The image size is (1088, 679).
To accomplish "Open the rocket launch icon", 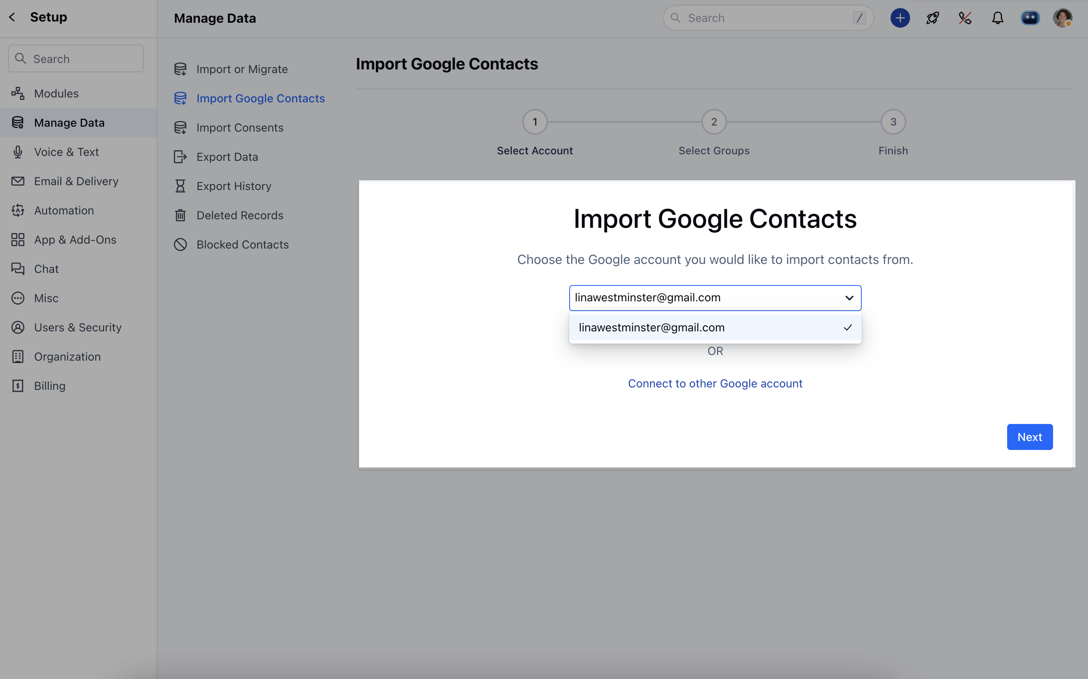I will click(932, 18).
